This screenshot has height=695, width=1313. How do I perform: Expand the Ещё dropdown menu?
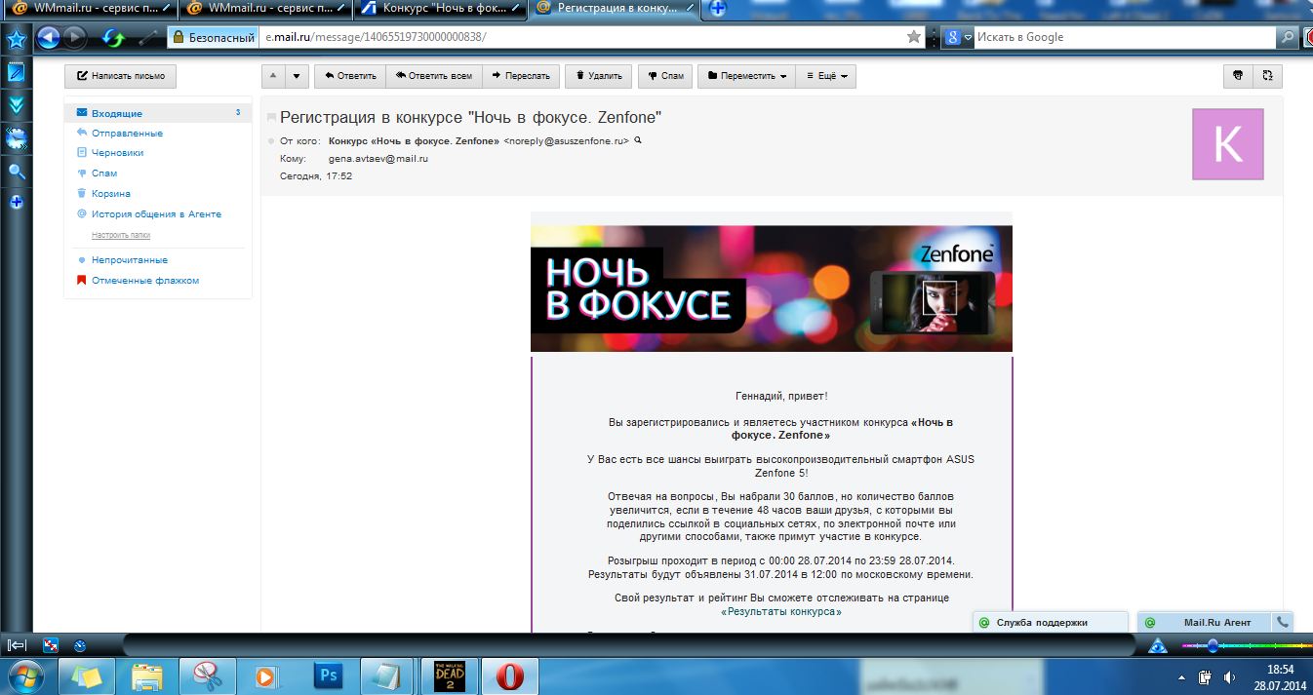pyautogui.click(x=825, y=76)
